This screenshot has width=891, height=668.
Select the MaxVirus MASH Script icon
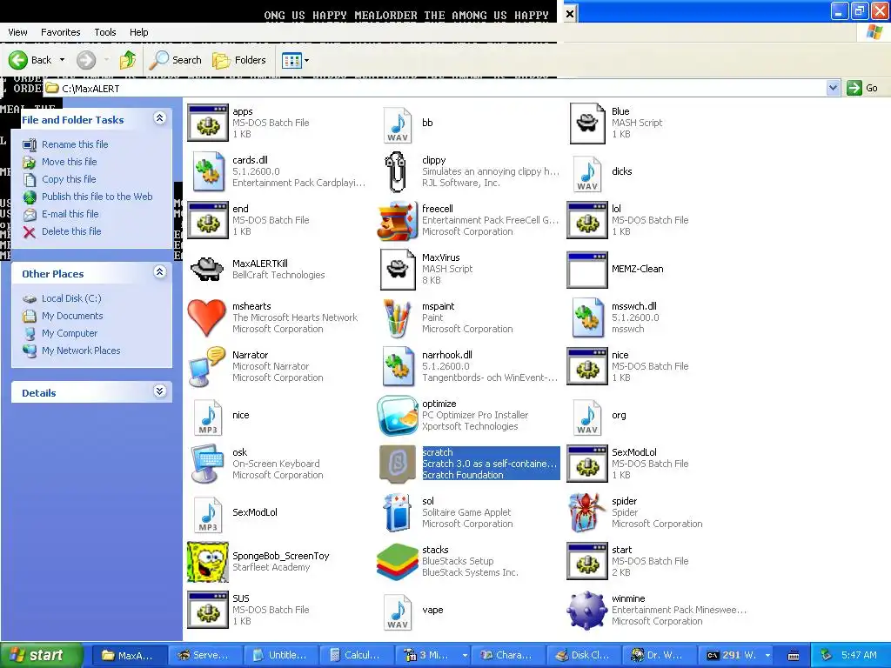397,269
